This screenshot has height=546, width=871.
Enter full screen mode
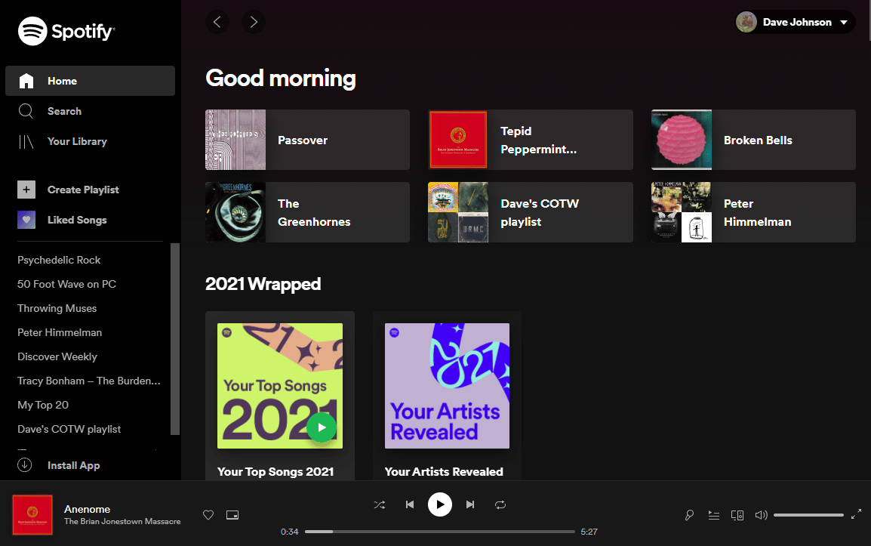pyautogui.click(x=856, y=514)
